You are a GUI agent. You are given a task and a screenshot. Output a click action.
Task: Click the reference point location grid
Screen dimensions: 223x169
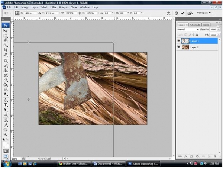coord(17,13)
